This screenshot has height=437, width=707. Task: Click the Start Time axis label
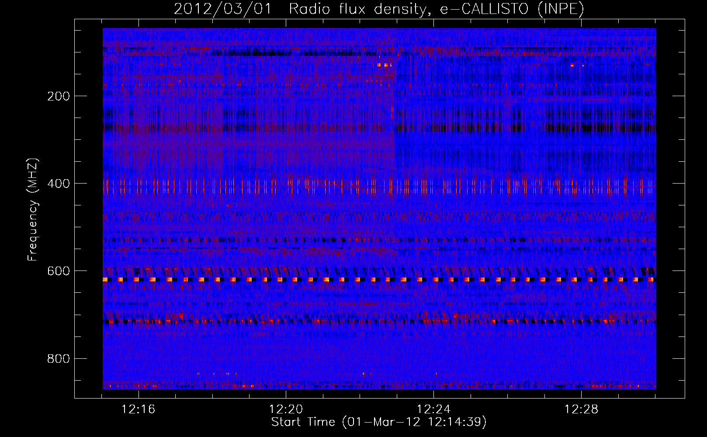click(379, 422)
